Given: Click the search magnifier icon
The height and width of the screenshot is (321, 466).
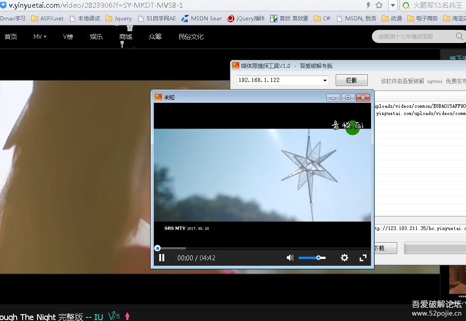Looking at the screenshot, I should point(460,36).
